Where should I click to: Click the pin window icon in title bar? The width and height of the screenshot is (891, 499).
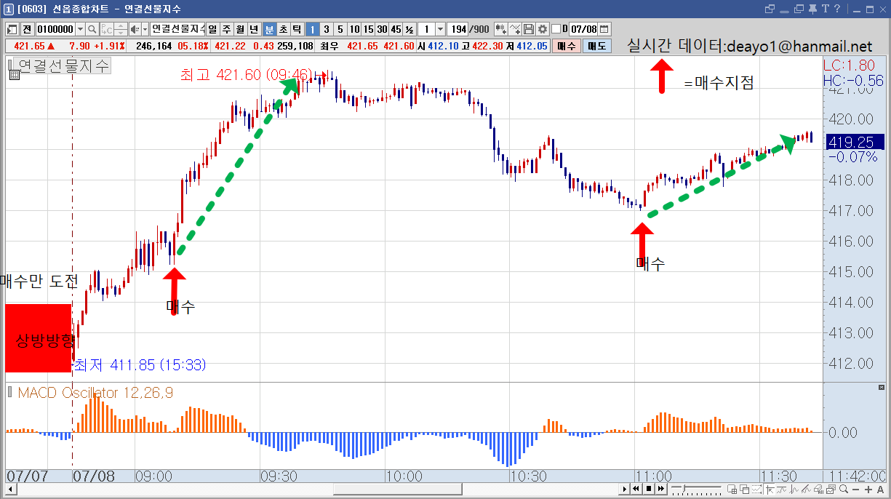[811, 9]
